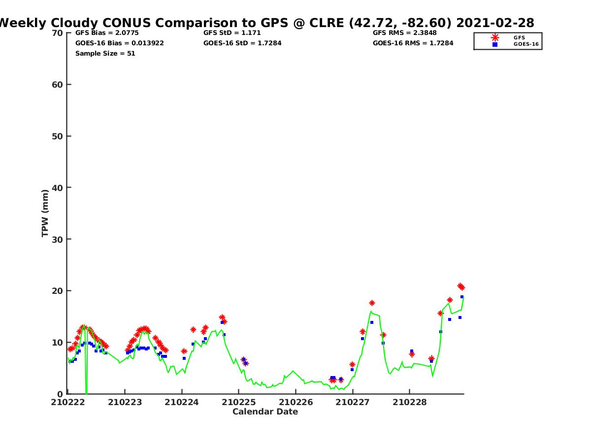Click the GFS StD = 1.171 statistic
Viewport: 591px width, 443px height.
pyautogui.click(x=232, y=33)
